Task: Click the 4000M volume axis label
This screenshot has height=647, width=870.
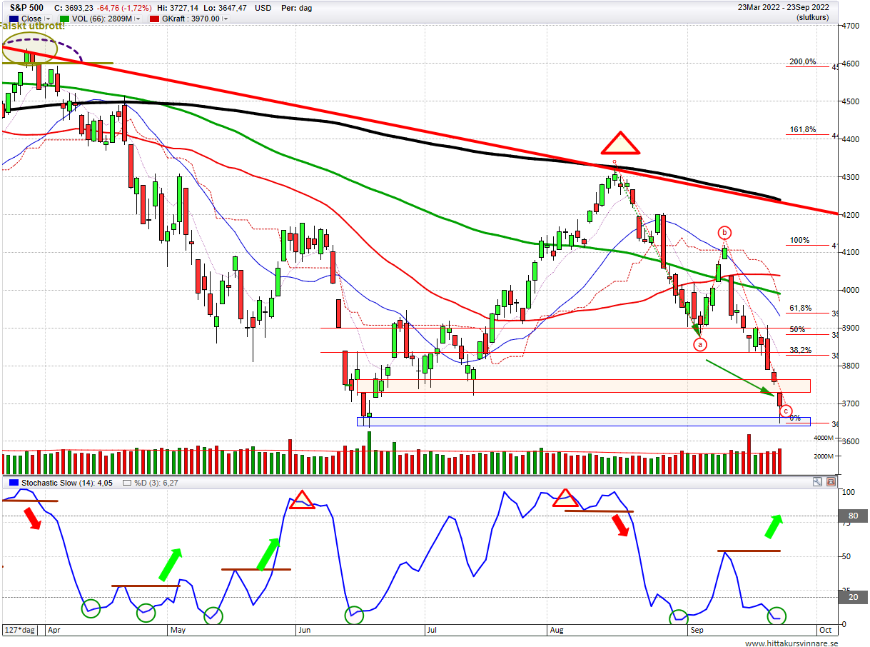Action: [823, 438]
